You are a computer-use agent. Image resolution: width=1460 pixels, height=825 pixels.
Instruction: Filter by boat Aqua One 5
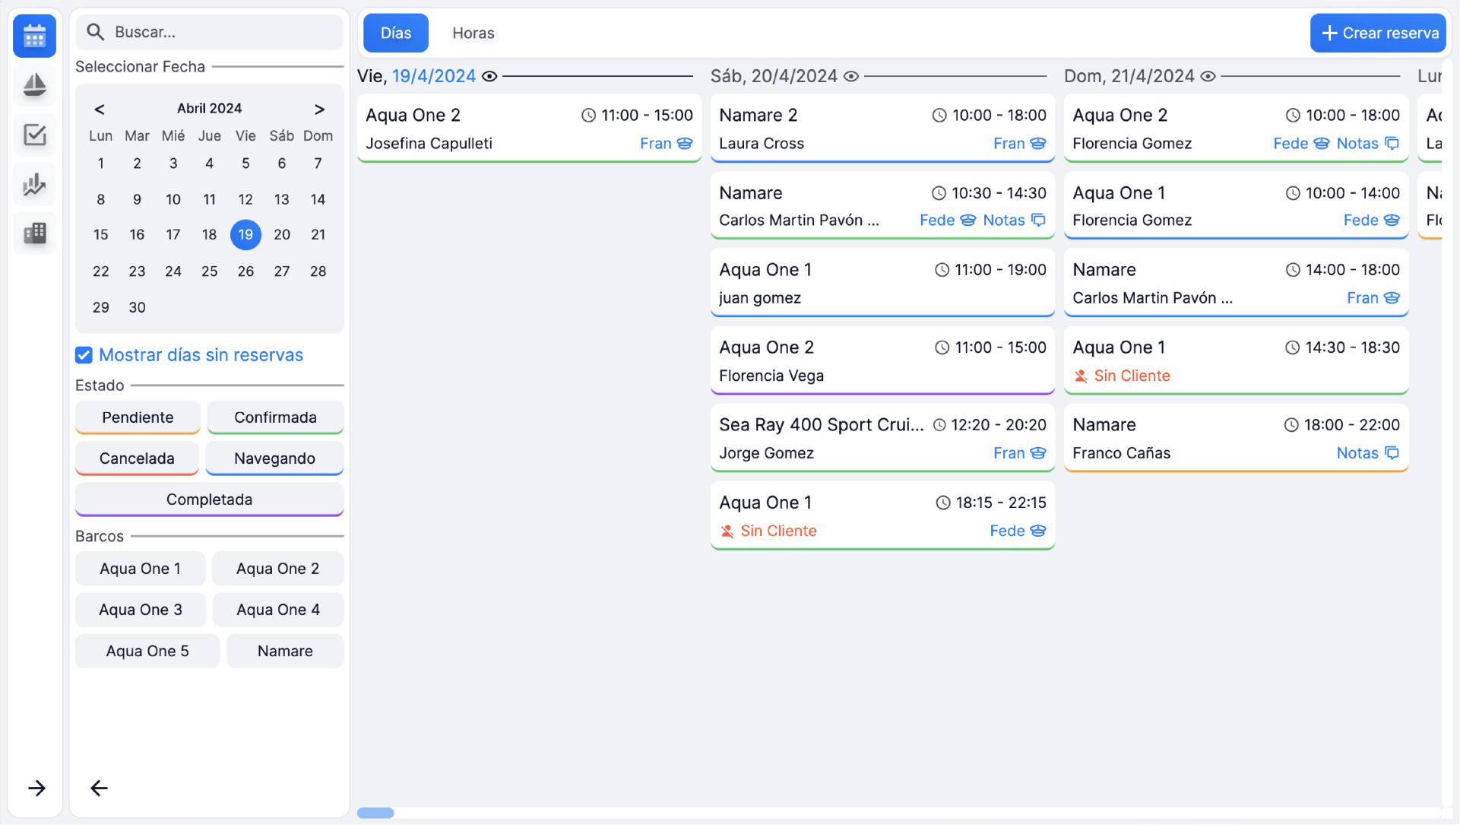[147, 651]
